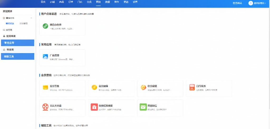Click the 辅助工具 section heading at the bottom

[x=46, y=126]
